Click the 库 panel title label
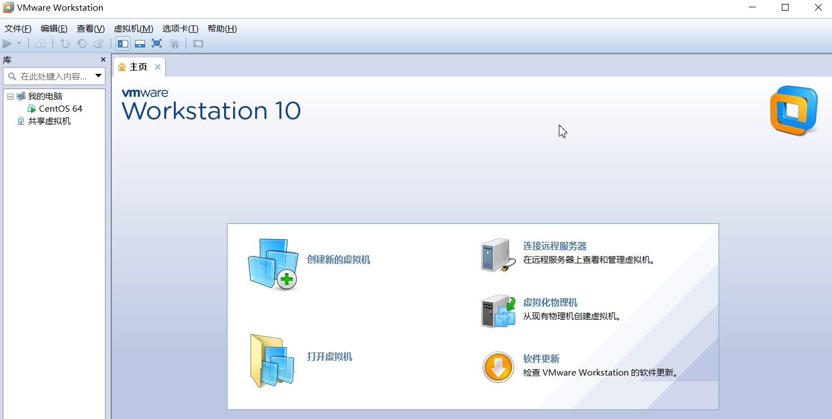The image size is (832, 419). coord(7,60)
